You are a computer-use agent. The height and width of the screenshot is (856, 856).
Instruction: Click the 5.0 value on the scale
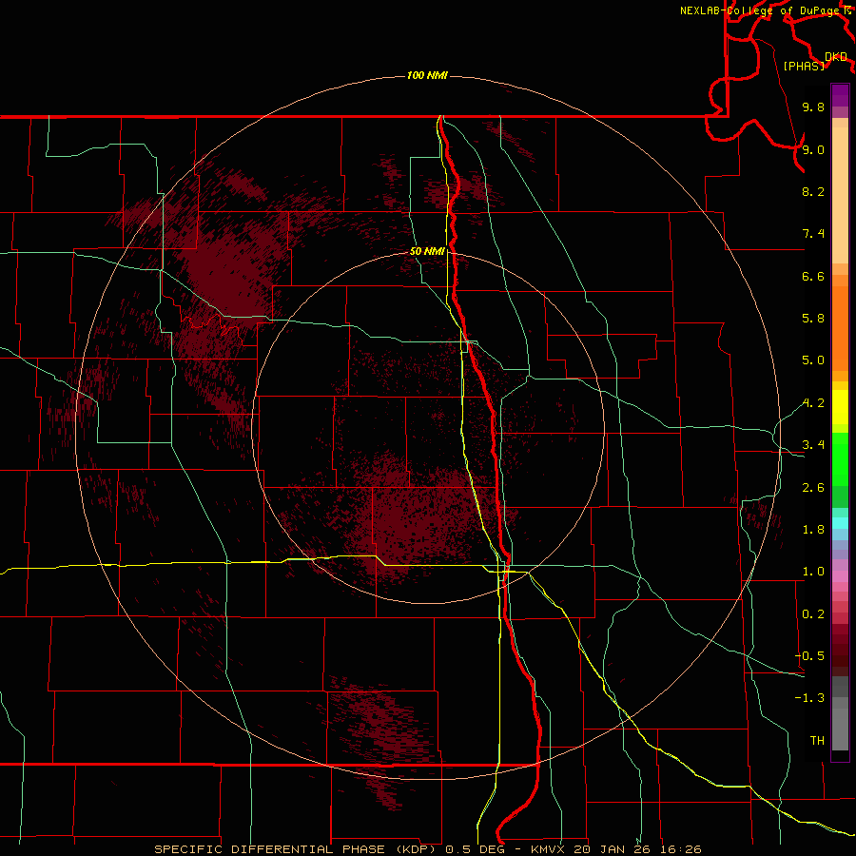click(x=813, y=360)
